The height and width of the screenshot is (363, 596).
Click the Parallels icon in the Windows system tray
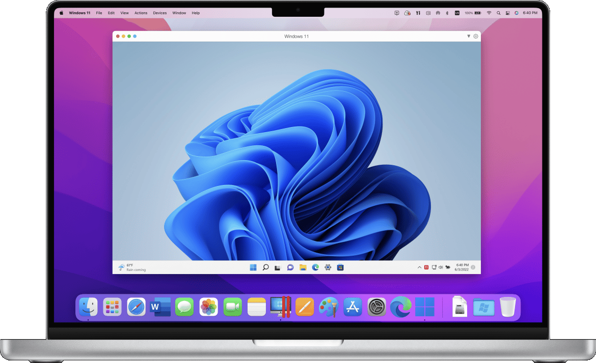tap(426, 267)
